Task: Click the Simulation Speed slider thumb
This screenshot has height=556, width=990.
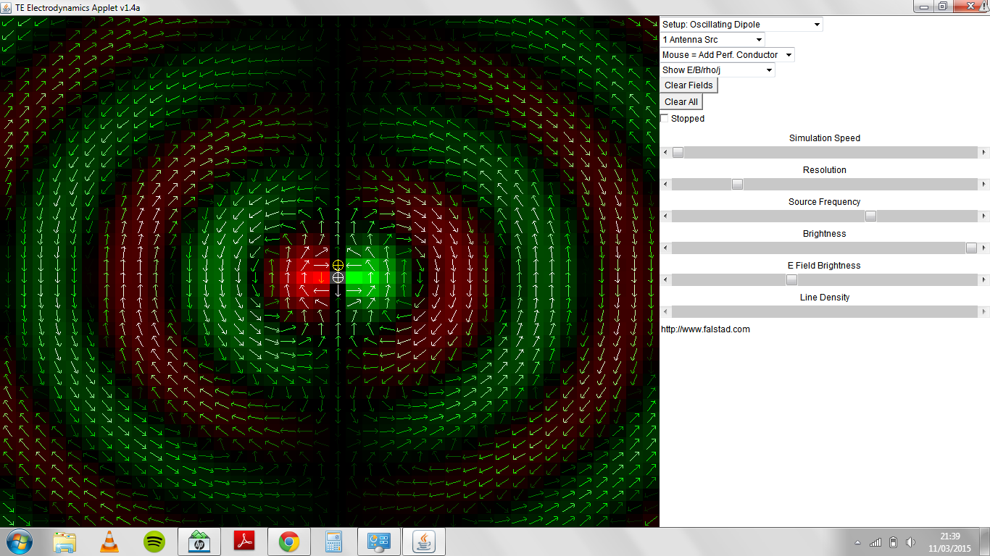Action: [678, 153]
